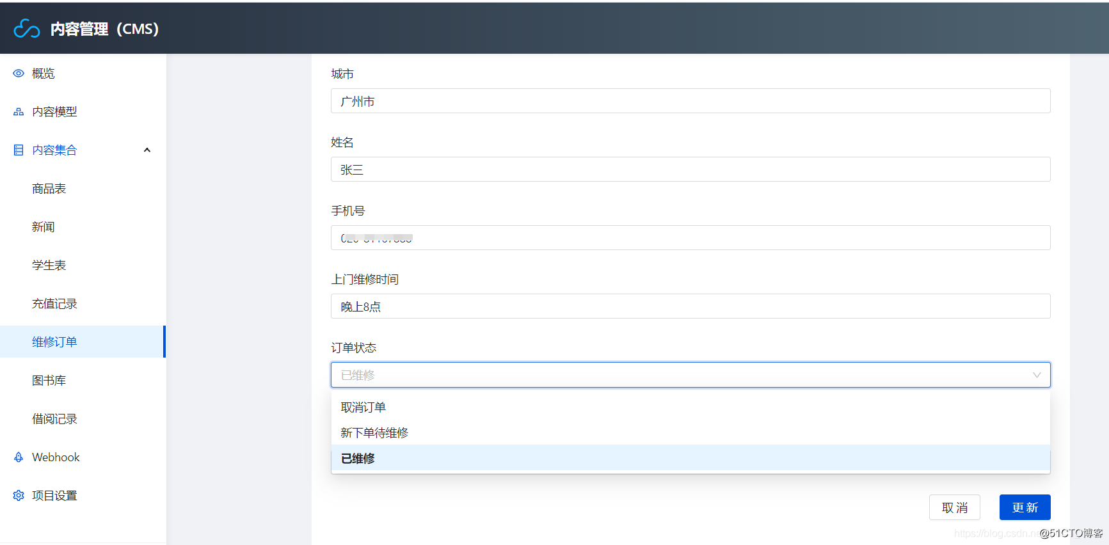This screenshot has width=1109, height=545.
Task: Click the 订单状态 select box
Action: 690,375
